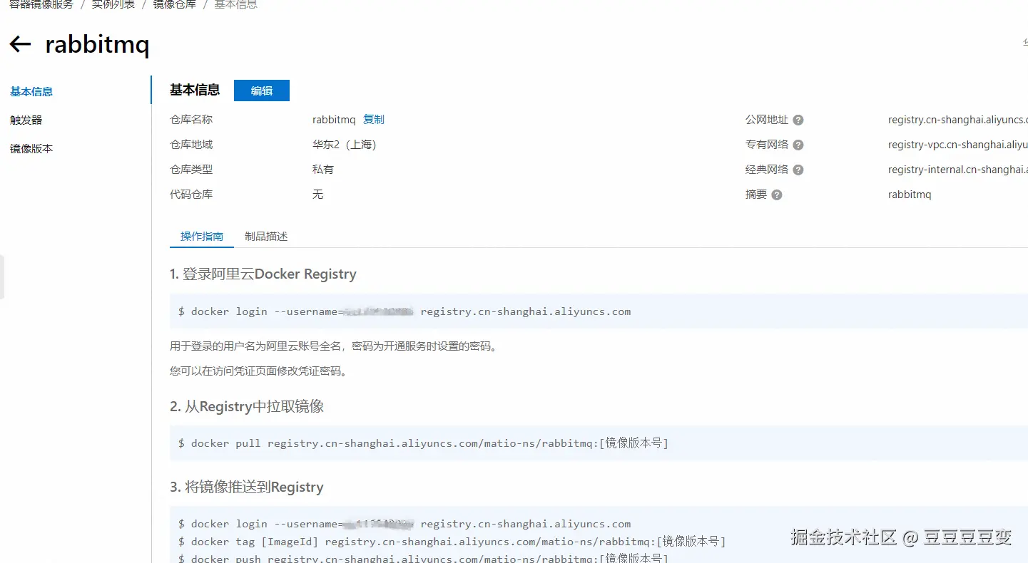The image size is (1028, 563).
Task: Click the docker tag [ImageId] command line
Action: [x=452, y=542]
